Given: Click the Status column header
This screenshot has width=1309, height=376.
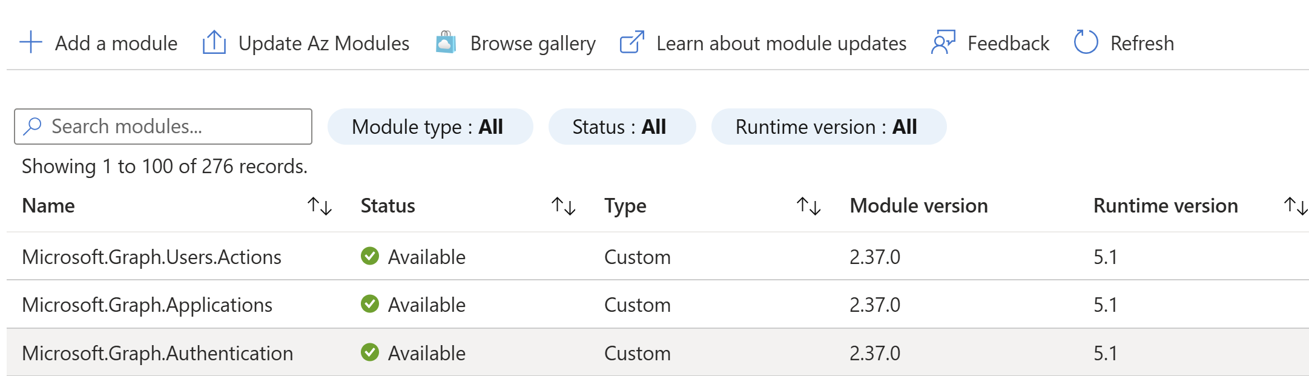Looking at the screenshot, I should 388,206.
